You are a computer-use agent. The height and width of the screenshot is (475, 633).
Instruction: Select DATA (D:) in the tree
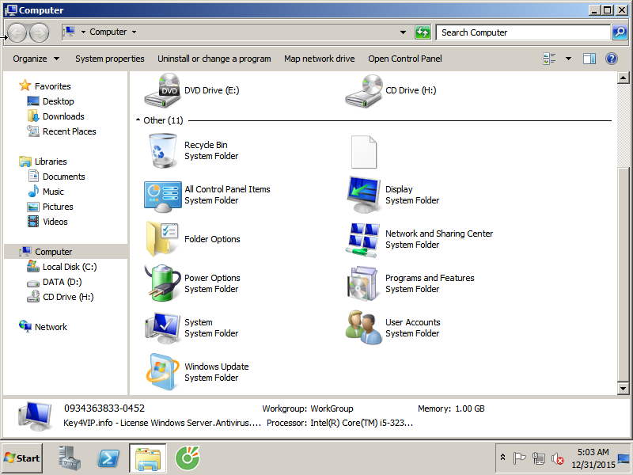coord(63,282)
